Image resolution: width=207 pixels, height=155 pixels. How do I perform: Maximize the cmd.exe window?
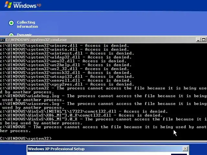coord(203,40)
